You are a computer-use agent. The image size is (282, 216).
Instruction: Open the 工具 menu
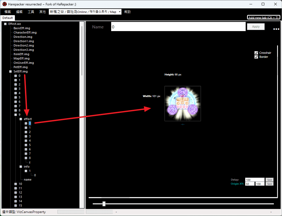pyautogui.click(x=31, y=12)
